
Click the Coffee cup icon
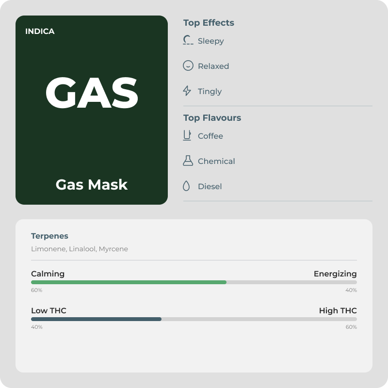pos(187,135)
